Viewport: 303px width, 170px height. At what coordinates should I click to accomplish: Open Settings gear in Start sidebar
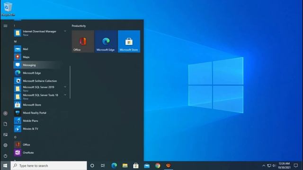coord(5,145)
